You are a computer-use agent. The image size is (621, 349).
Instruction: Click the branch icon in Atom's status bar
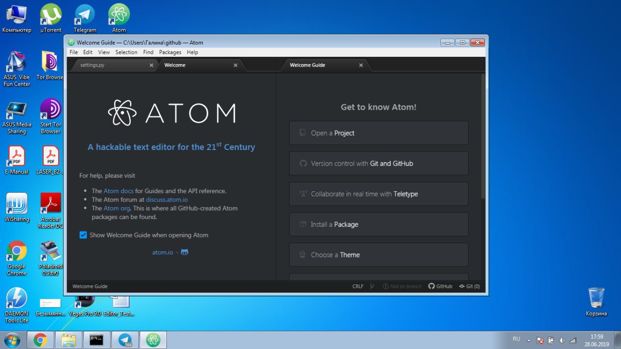pyautogui.click(x=372, y=286)
